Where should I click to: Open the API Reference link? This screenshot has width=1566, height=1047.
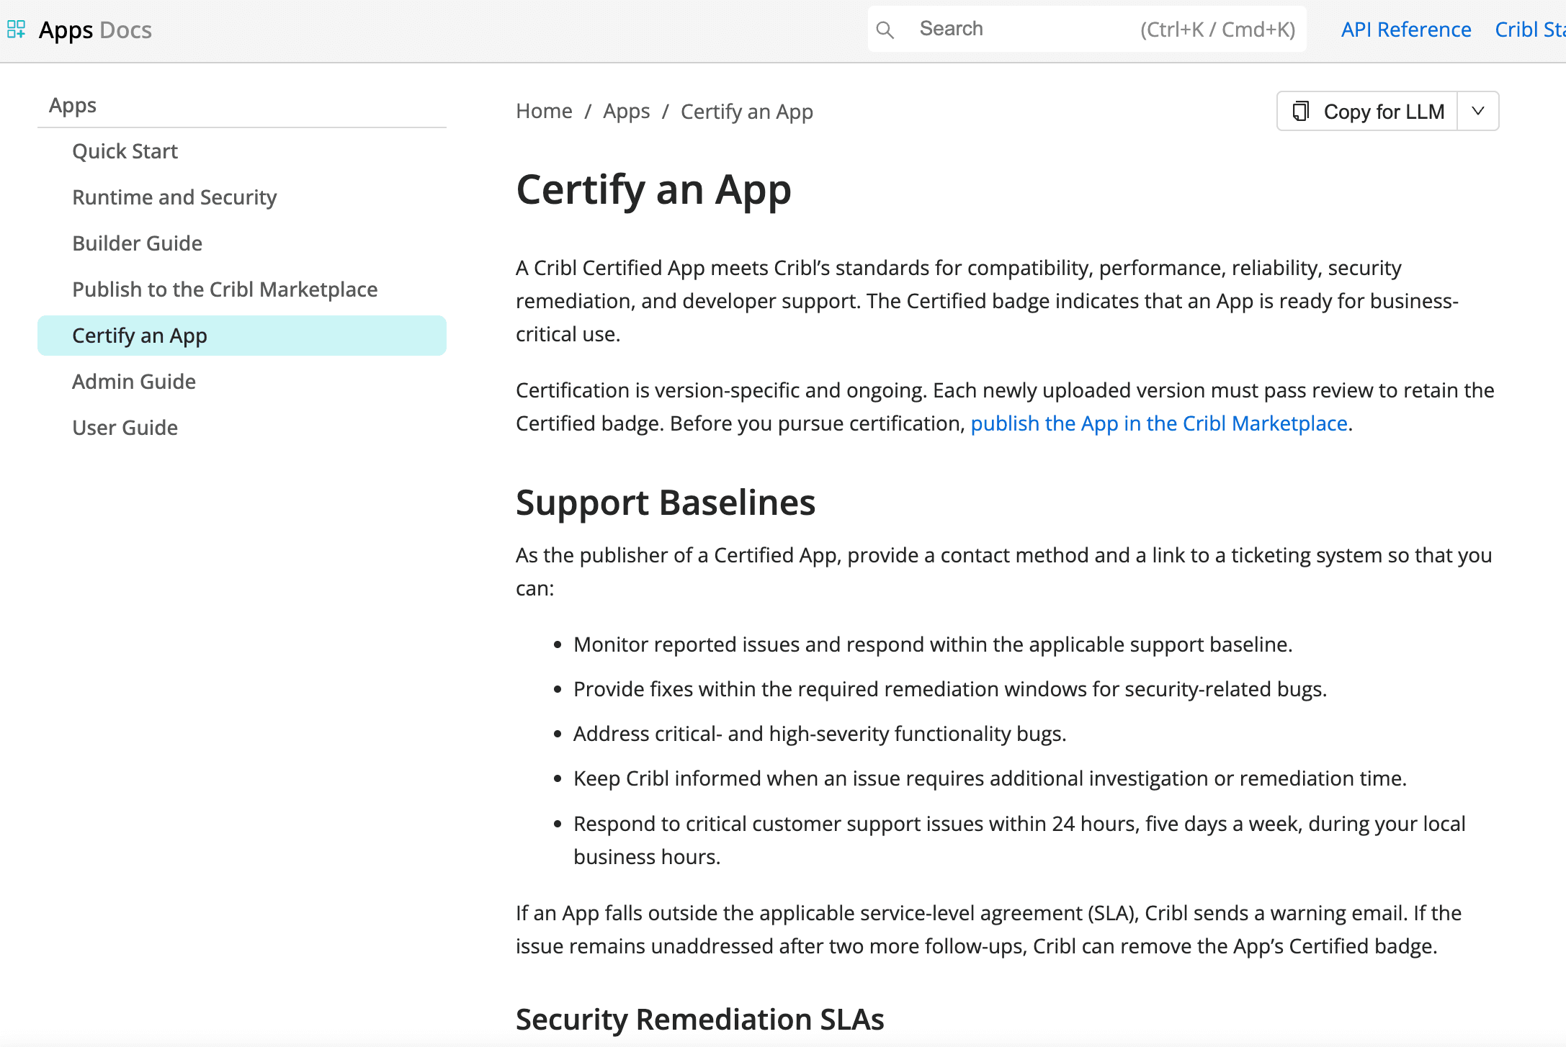pyautogui.click(x=1405, y=30)
